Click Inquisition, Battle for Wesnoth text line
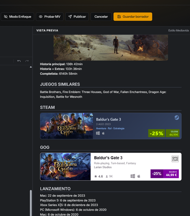 tap(61, 97)
